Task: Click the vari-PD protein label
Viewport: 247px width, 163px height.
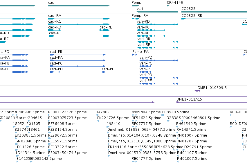Action: 146,58
